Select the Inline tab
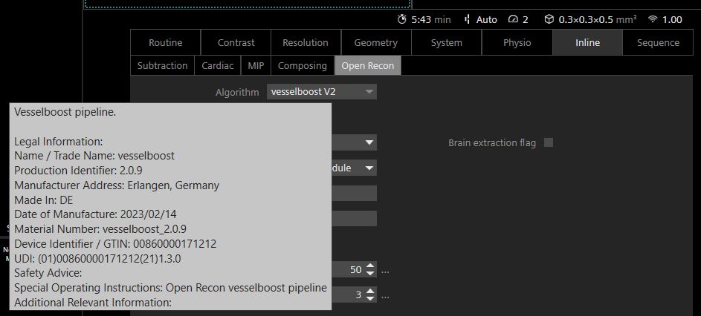This screenshot has height=316, width=701. pos(587,42)
